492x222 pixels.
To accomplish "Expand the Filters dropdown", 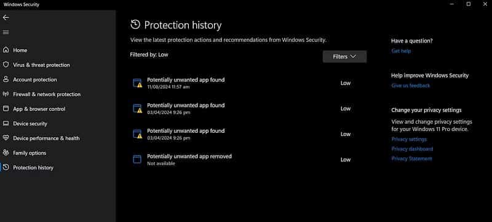I will pos(344,57).
